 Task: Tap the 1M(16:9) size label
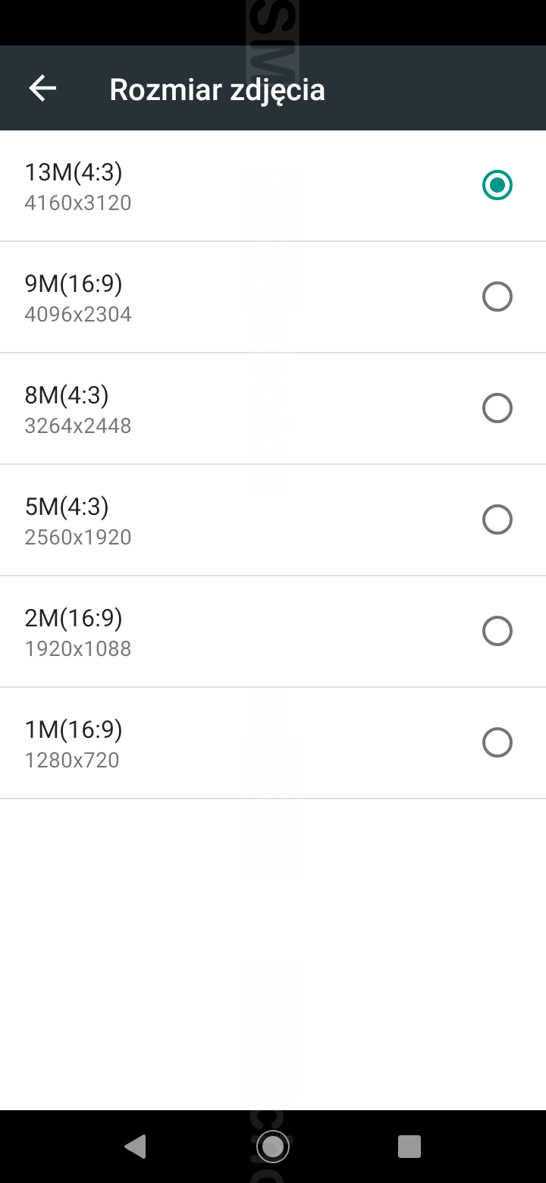tap(74, 730)
